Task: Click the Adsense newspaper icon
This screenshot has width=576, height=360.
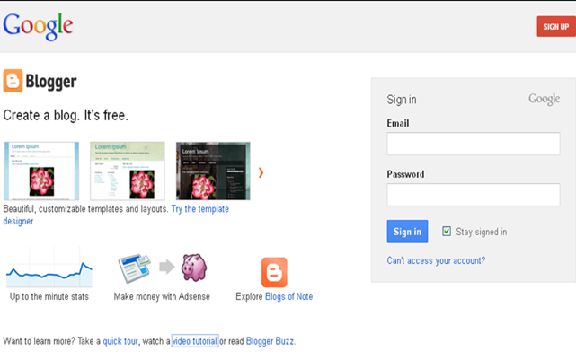Action: (135, 268)
